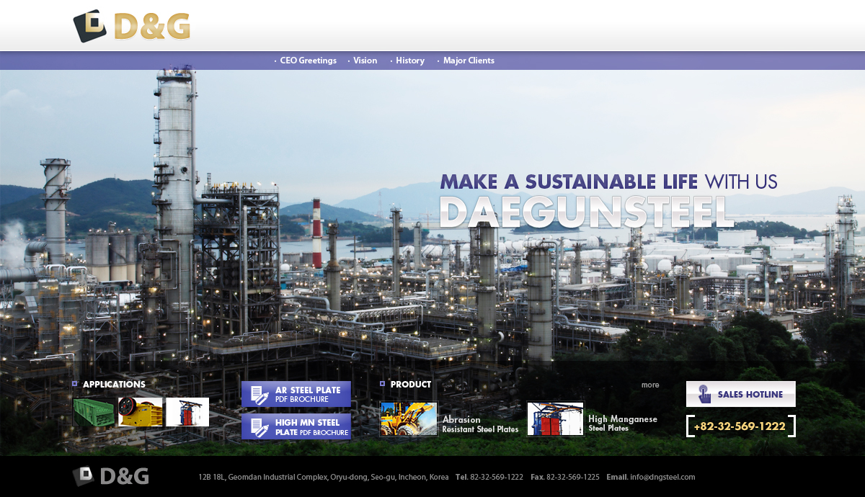Click the more link in Product section
This screenshot has height=497, width=865.
tap(650, 385)
